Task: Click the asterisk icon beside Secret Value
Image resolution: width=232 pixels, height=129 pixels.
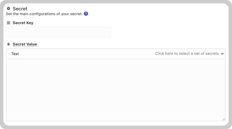Action: (x=8, y=44)
